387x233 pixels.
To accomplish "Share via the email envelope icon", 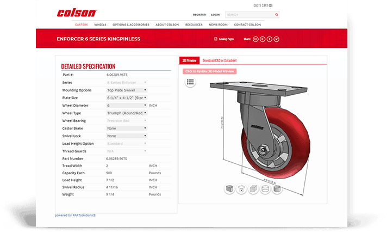I will pos(255,39).
